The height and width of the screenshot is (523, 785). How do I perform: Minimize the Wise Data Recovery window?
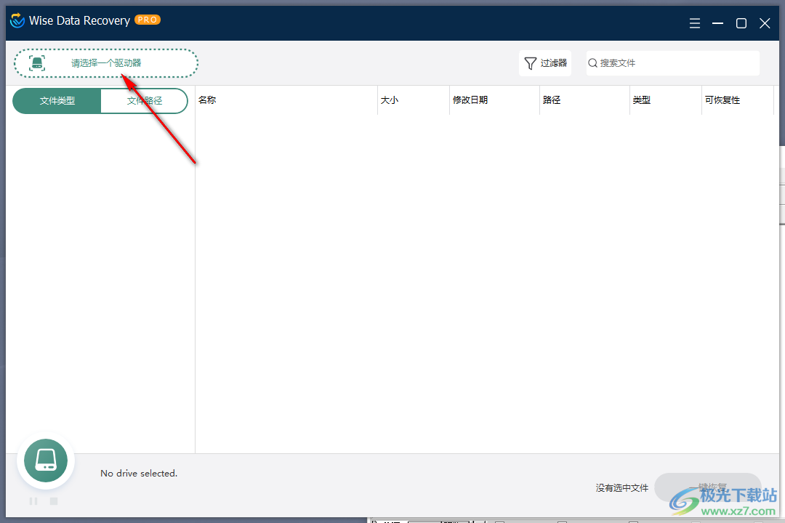coord(718,23)
